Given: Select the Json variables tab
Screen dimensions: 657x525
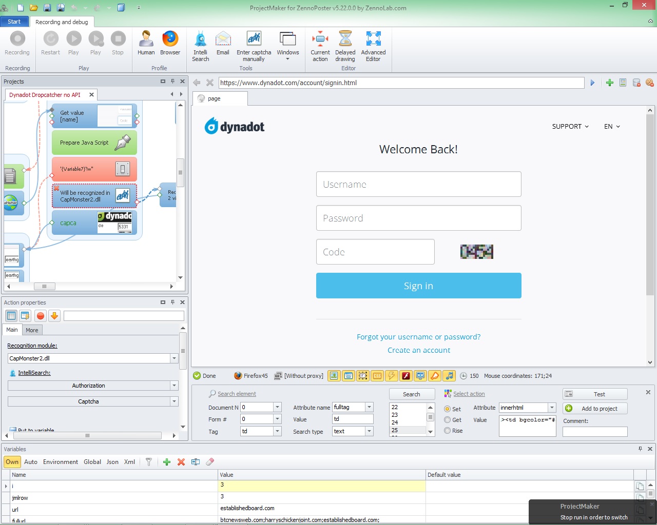Looking at the screenshot, I should 112,462.
